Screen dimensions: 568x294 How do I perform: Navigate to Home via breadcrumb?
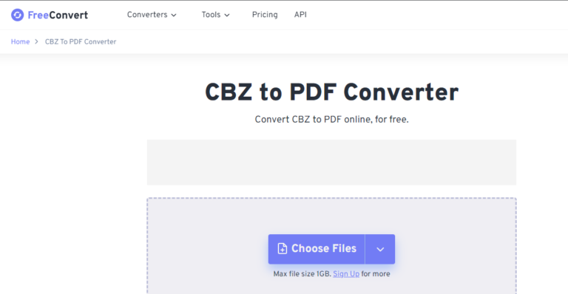20,41
